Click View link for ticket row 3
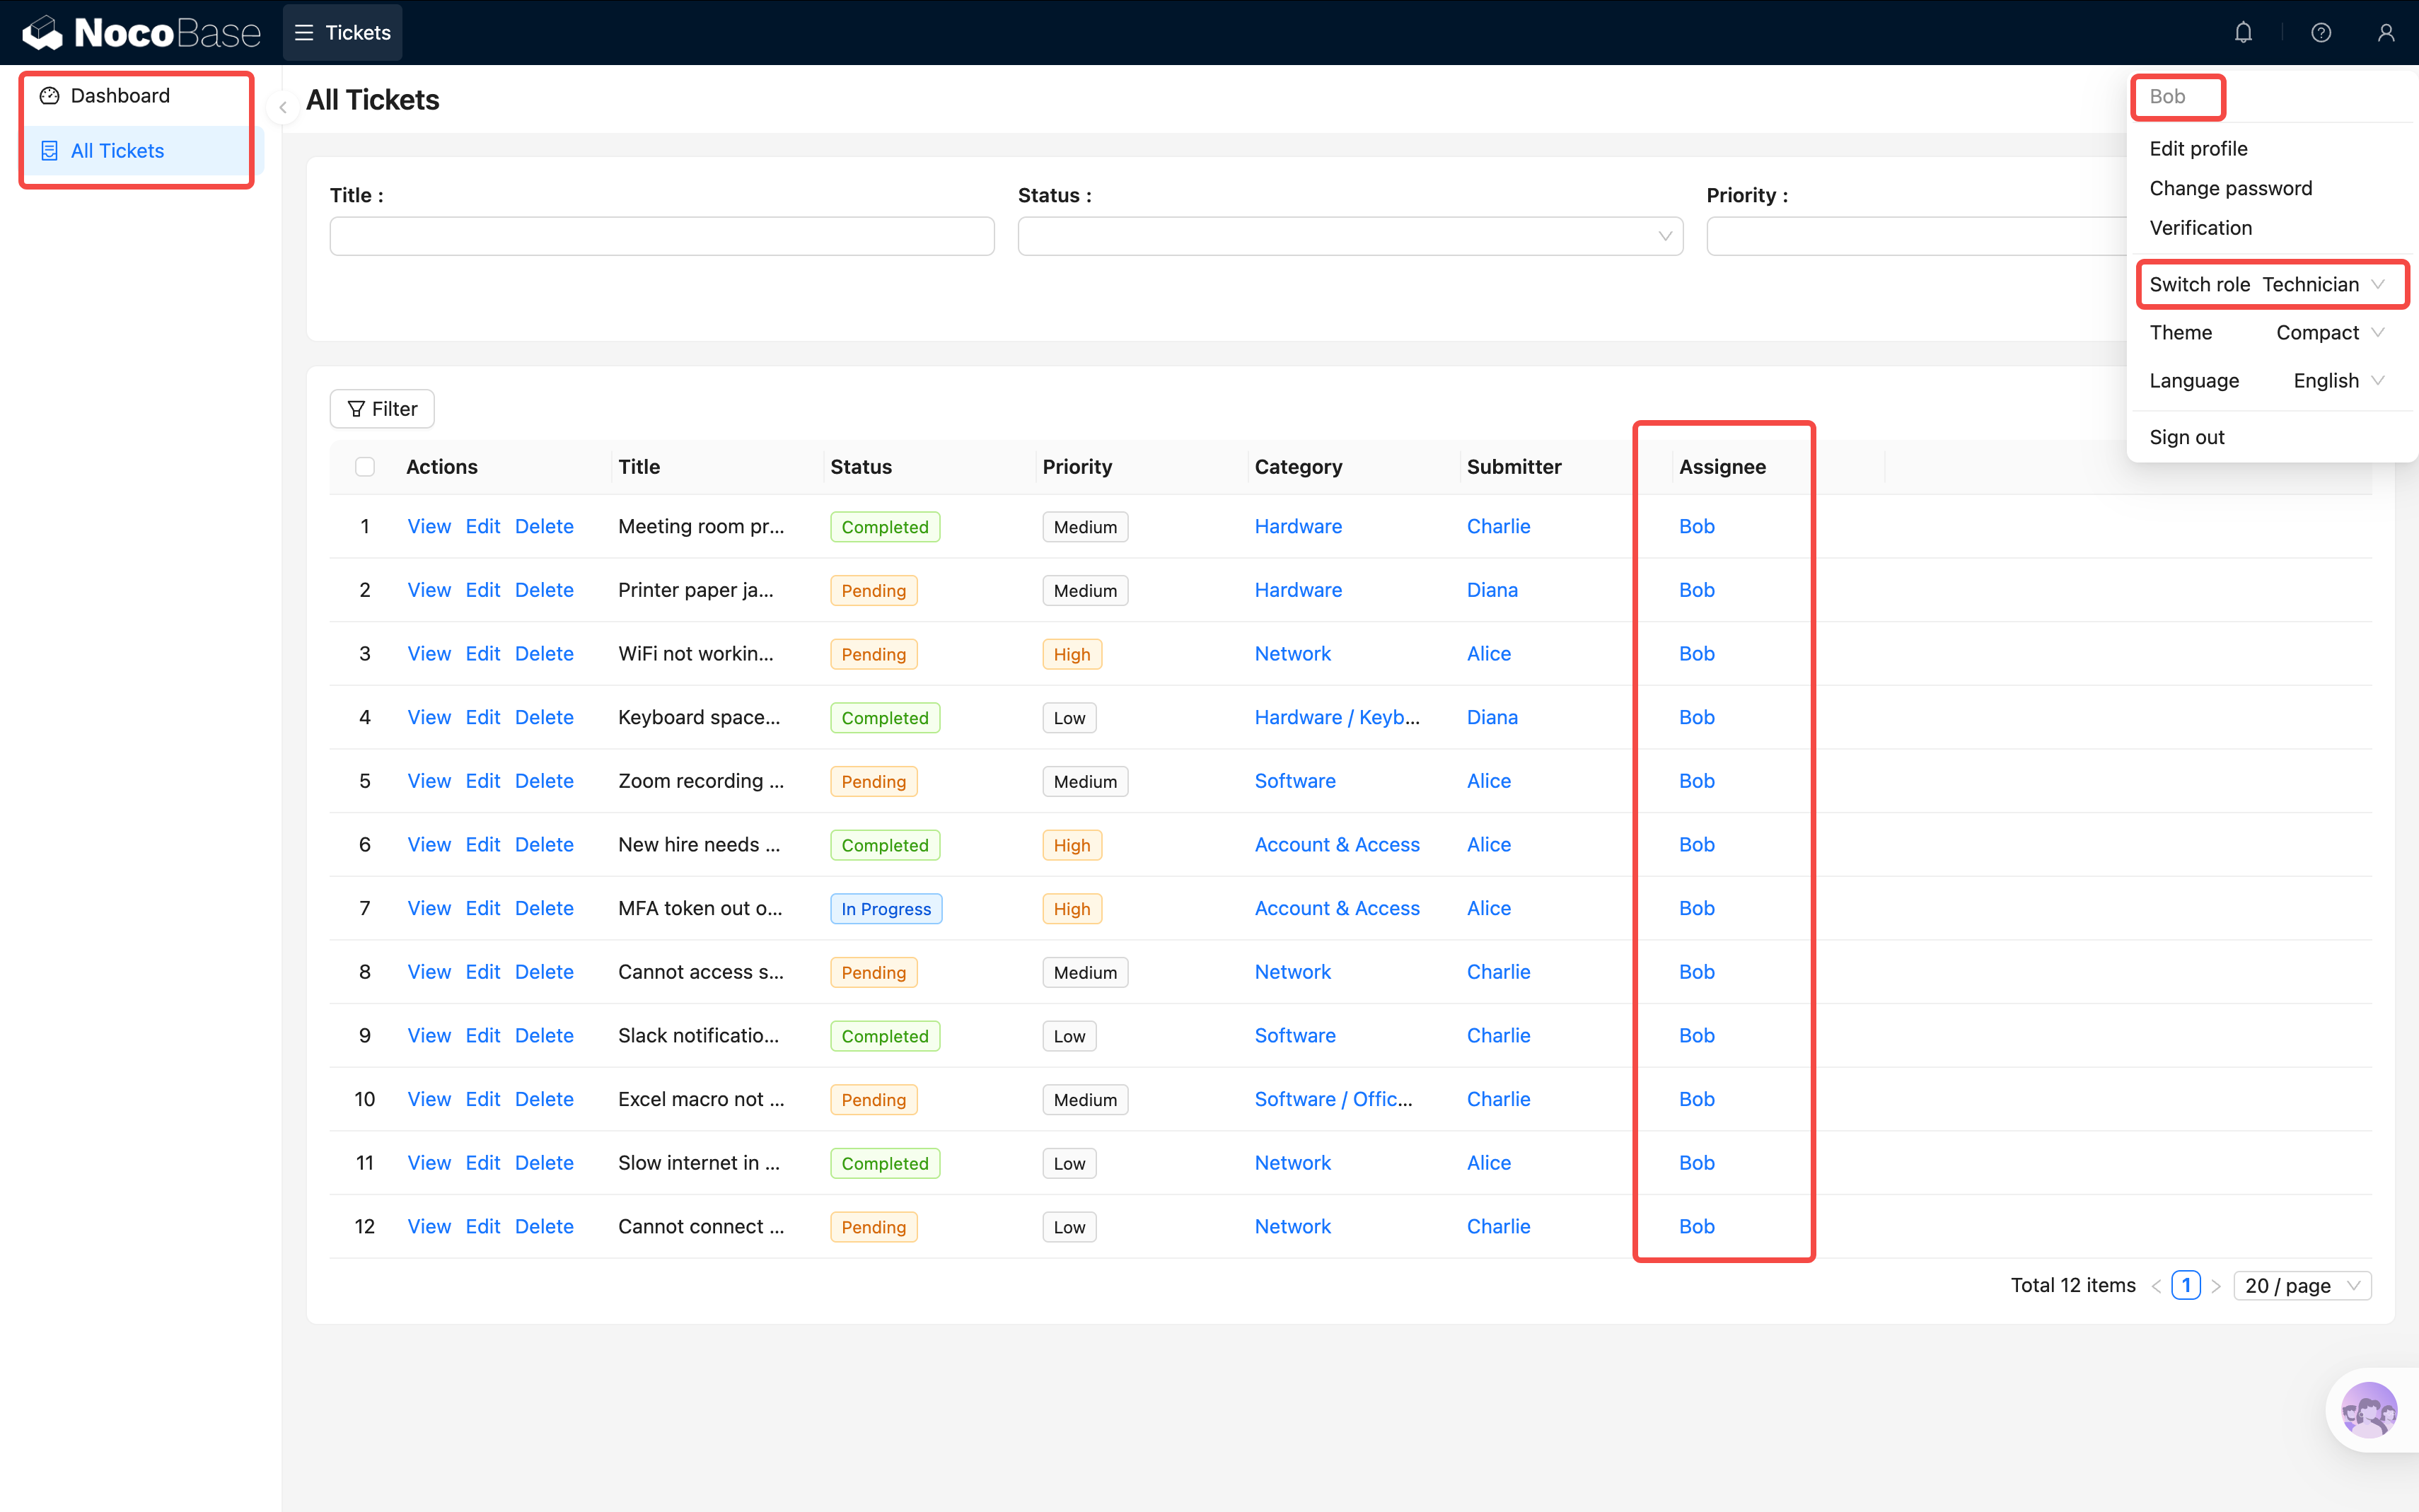2419x1512 pixels. (428, 654)
